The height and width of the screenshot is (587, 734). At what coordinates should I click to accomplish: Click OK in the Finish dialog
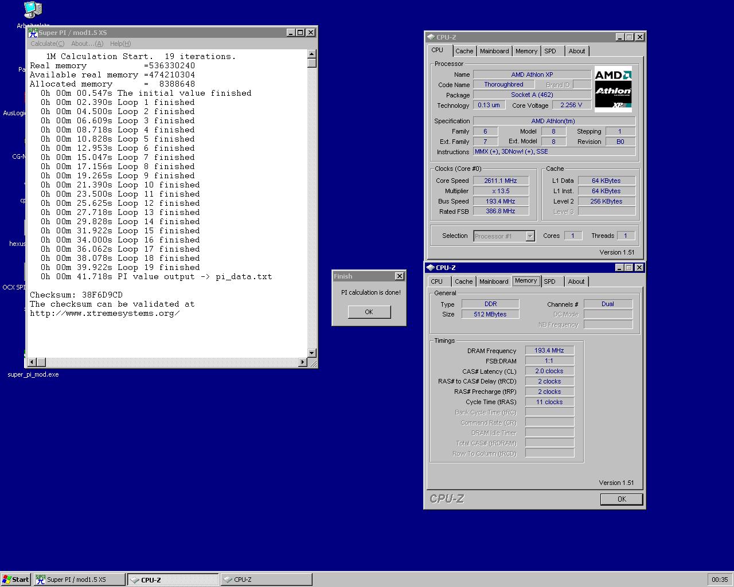click(x=369, y=312)
